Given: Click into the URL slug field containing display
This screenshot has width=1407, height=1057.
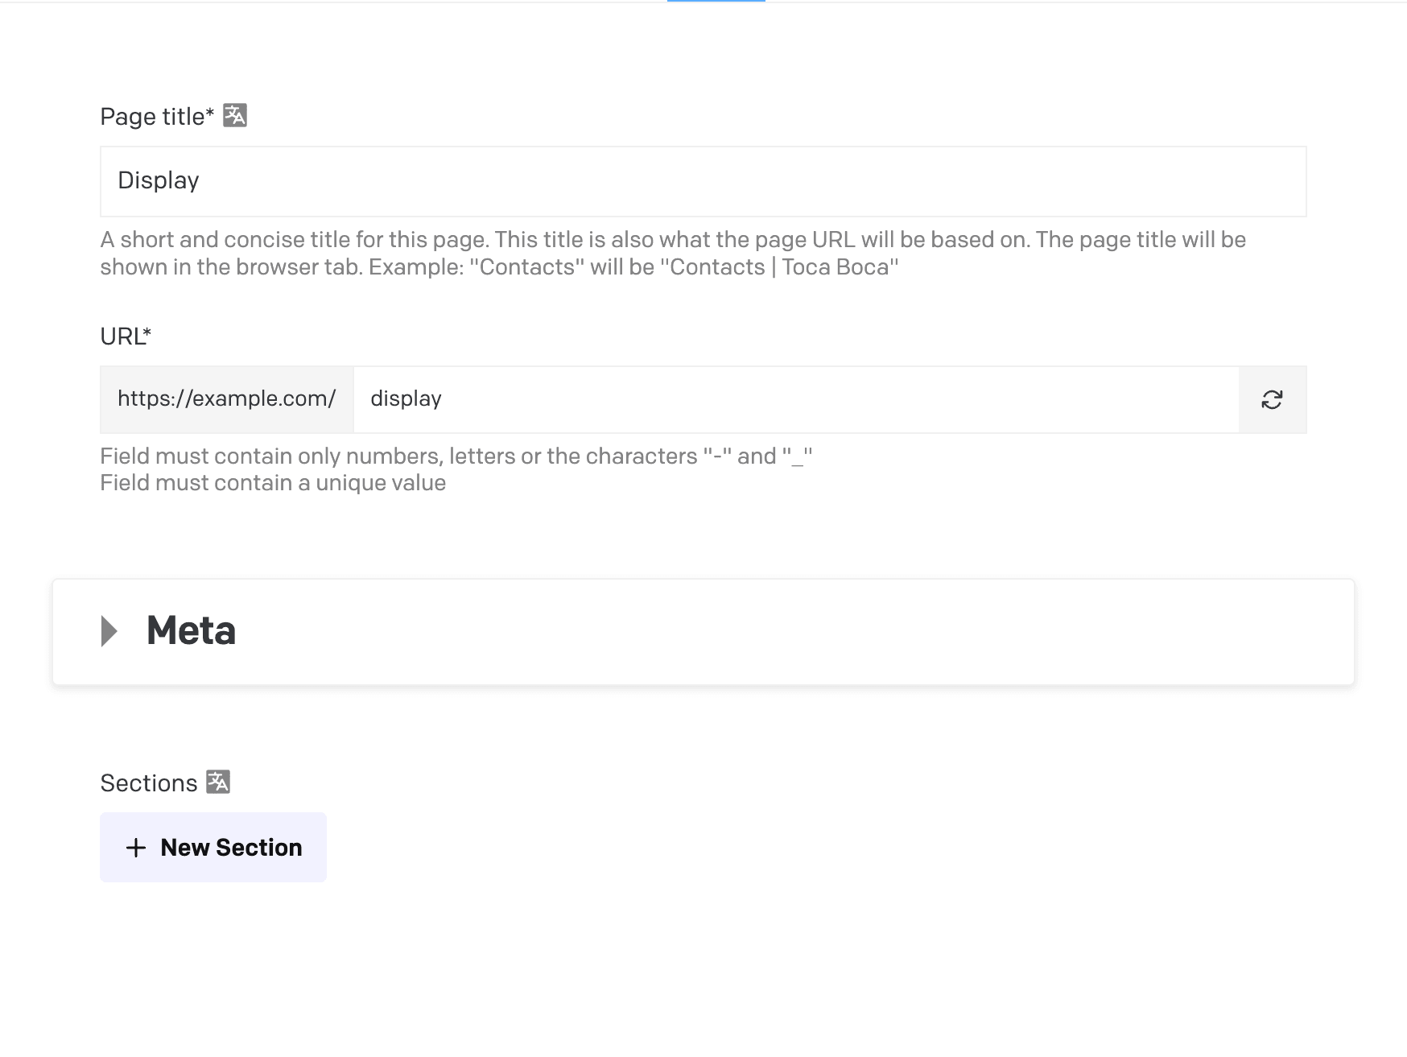Looking at the screenshot, I should [795, 400].
